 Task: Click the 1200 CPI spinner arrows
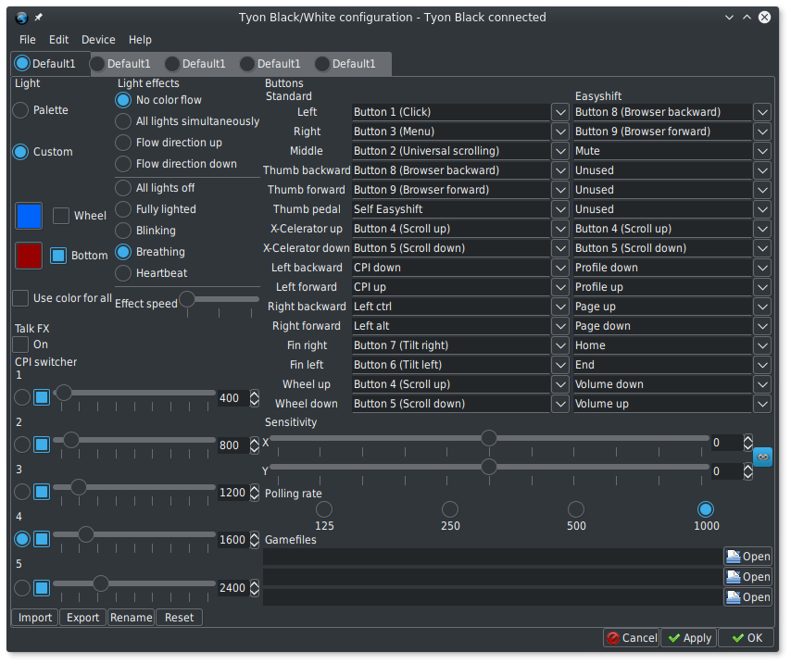tap(254, 493)
